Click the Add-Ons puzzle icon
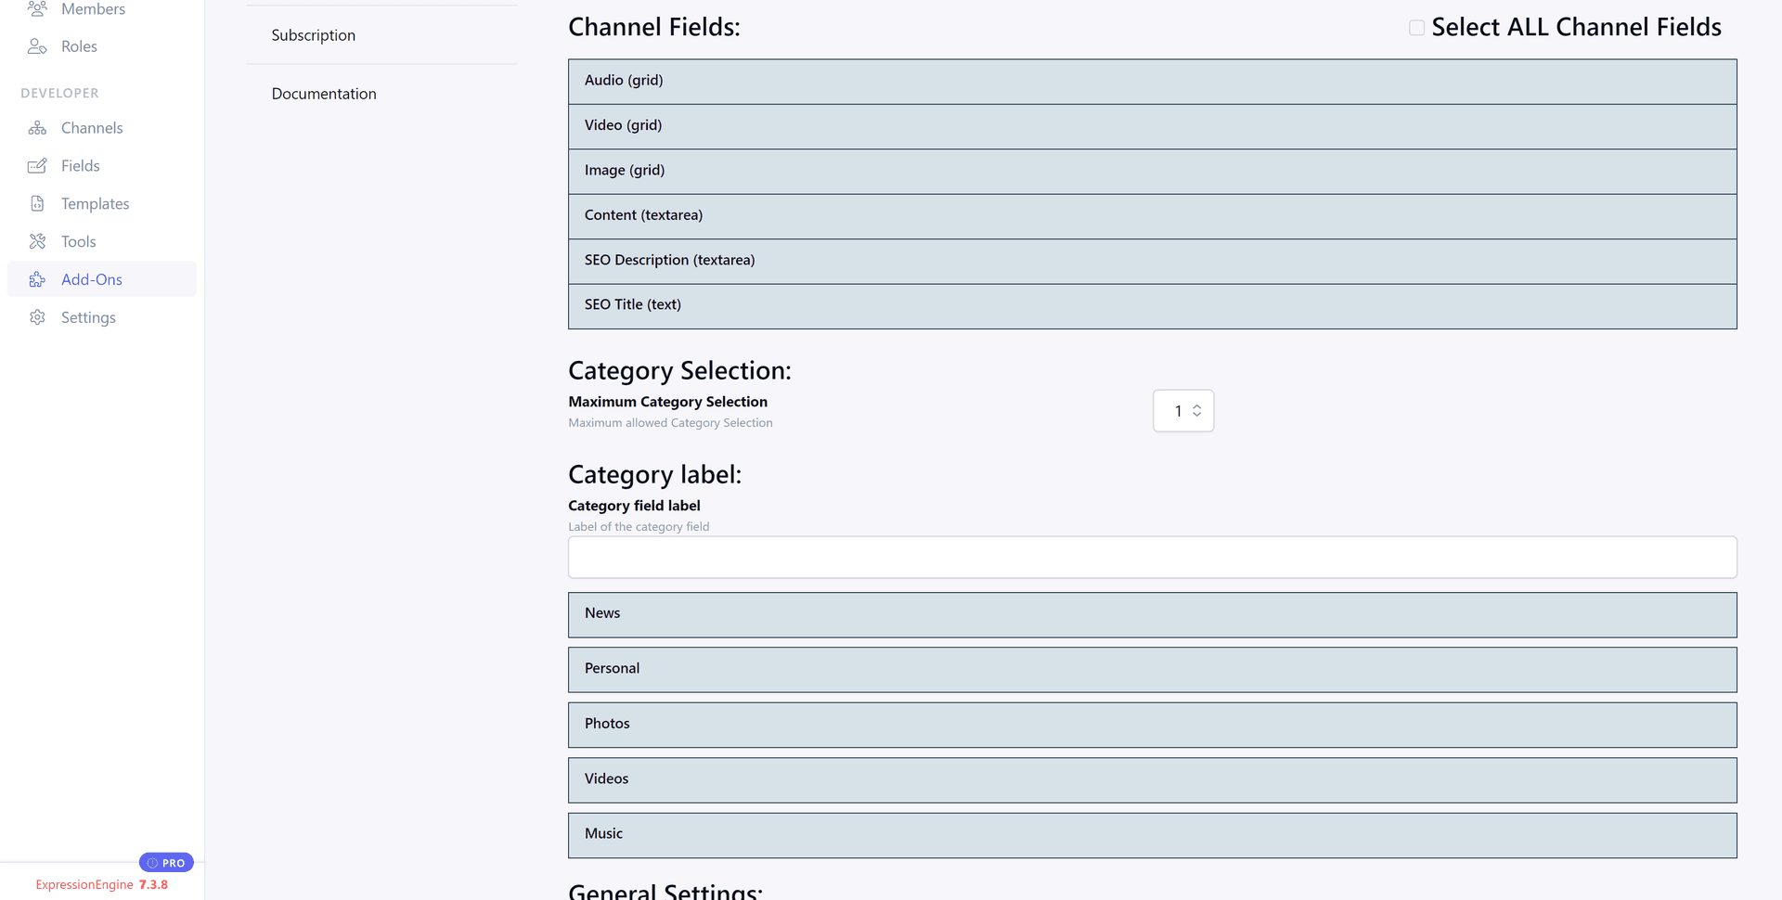This screenshot has height=900, width=1782. [x=37, y=280]
